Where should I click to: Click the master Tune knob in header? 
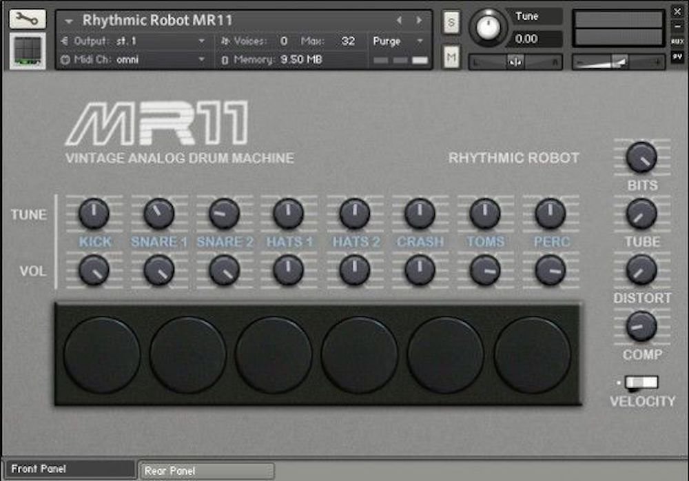488,27
